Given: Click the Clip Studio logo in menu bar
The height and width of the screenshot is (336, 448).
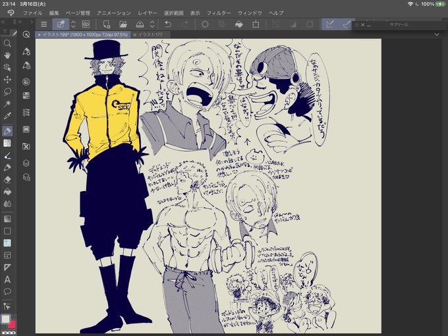Looking at the screenshot, I should click(x=11, y=13).
